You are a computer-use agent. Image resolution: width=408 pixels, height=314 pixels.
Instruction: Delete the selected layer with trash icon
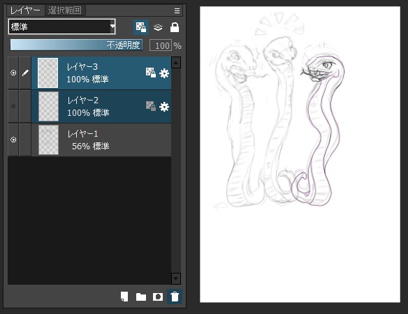tap(175, 297)
